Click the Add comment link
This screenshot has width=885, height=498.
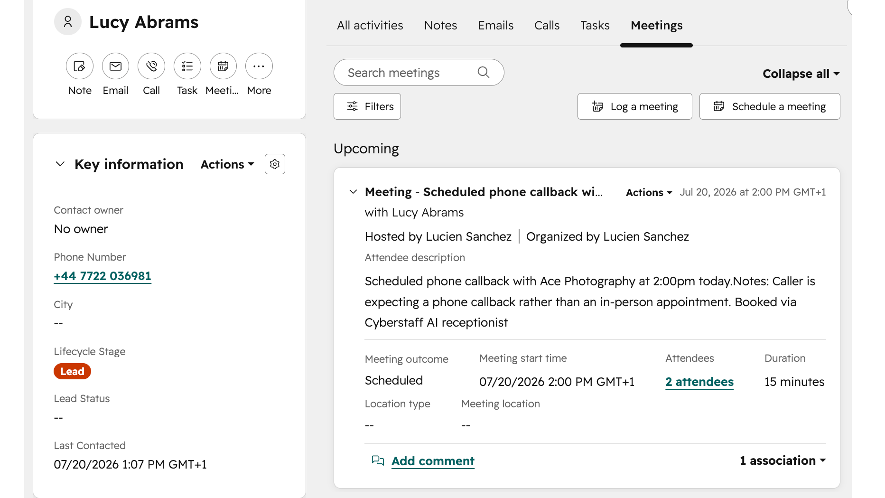433,461
